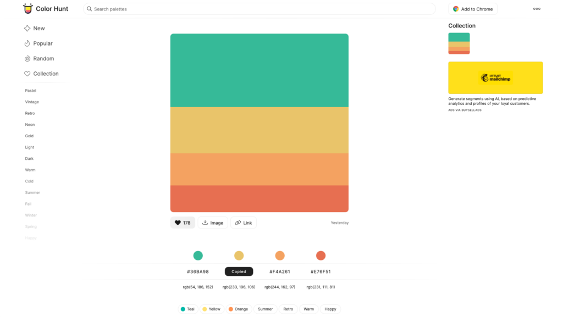Click the flame icon beside Popular
The image size is (563, 317).
27,43
